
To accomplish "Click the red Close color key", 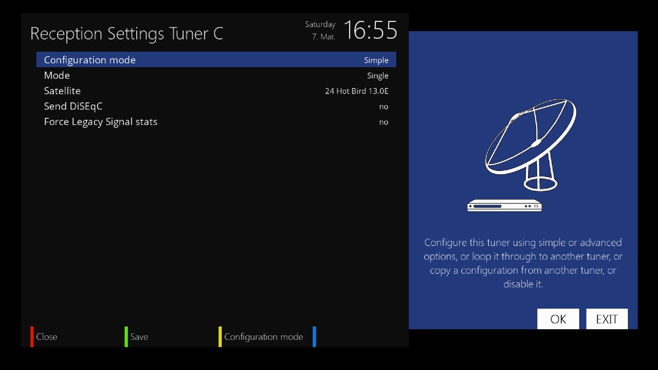I will coord(44,337).
